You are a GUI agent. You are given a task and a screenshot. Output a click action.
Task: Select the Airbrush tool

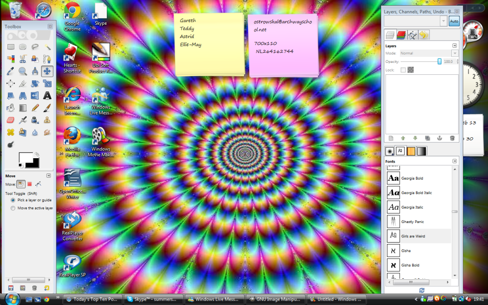pyautogui.click(x=23, y=120)
